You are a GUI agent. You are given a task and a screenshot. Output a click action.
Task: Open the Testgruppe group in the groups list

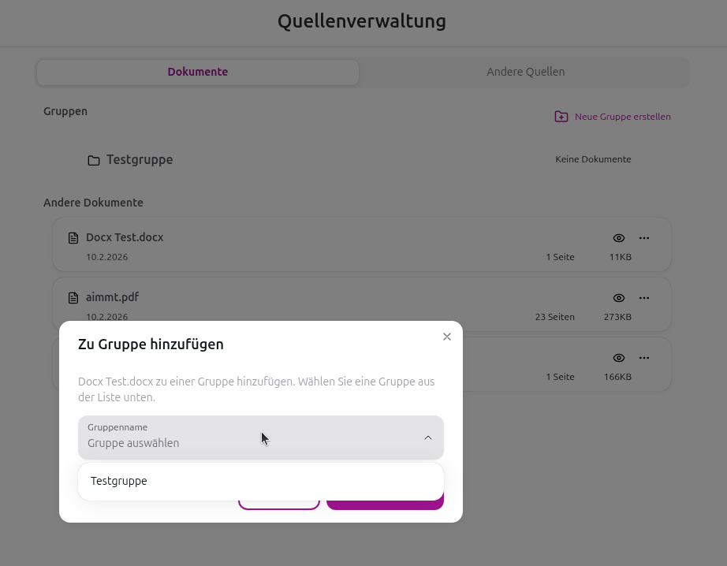click(140, 159)
